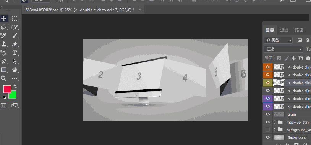Lock artboard nesting icon
Viewport: 311px width, 145px height.
(301, 58)
